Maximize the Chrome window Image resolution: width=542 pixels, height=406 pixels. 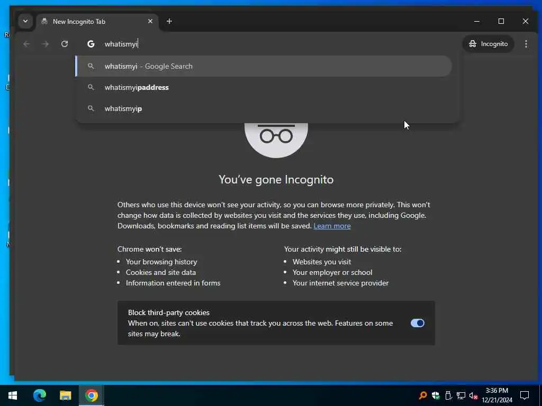pos(501,21)
